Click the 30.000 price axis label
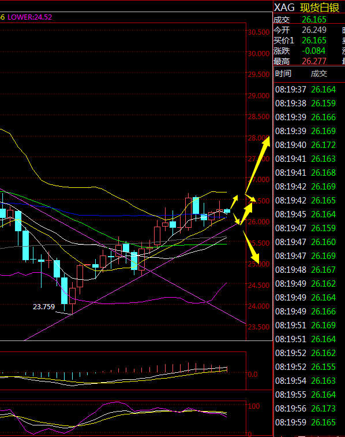This screenshot has width=345, height=437. click(258, 54)
